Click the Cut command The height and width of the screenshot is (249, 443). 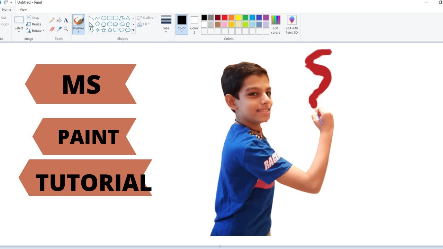click(3, 18)
